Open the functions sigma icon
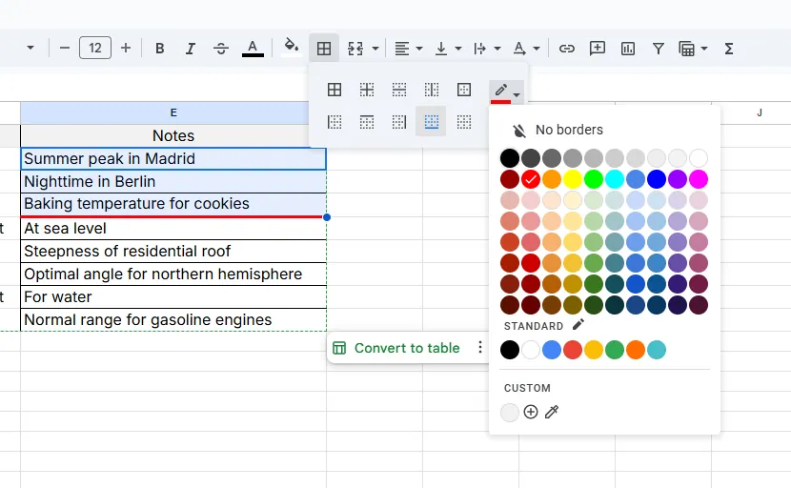This screenshot has width=791, height=488. tap(729, 48)
